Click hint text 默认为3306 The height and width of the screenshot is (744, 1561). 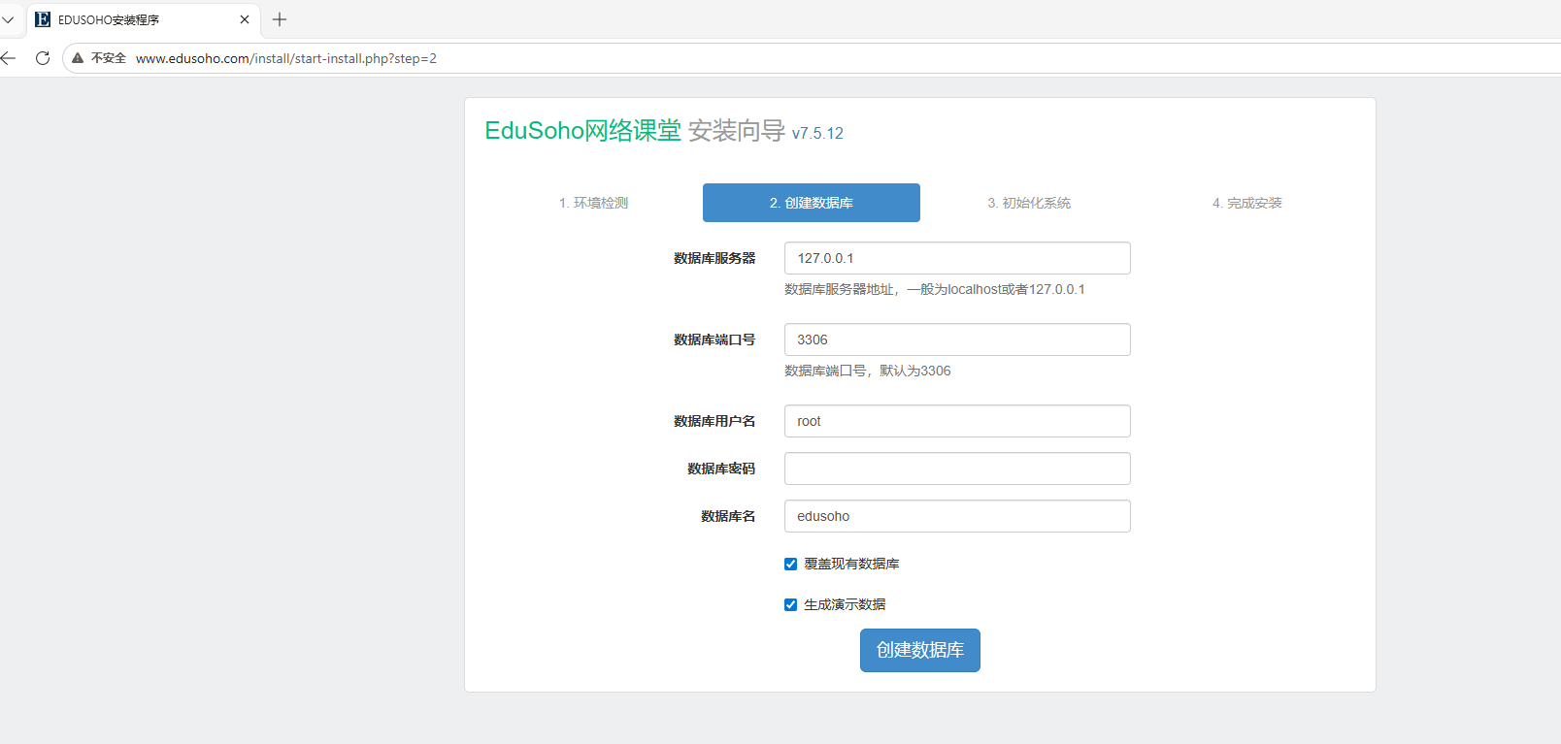coord(868,371)
